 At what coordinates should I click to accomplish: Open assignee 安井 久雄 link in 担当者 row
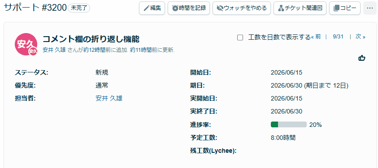pyautogui.click(x=109, y=98)
